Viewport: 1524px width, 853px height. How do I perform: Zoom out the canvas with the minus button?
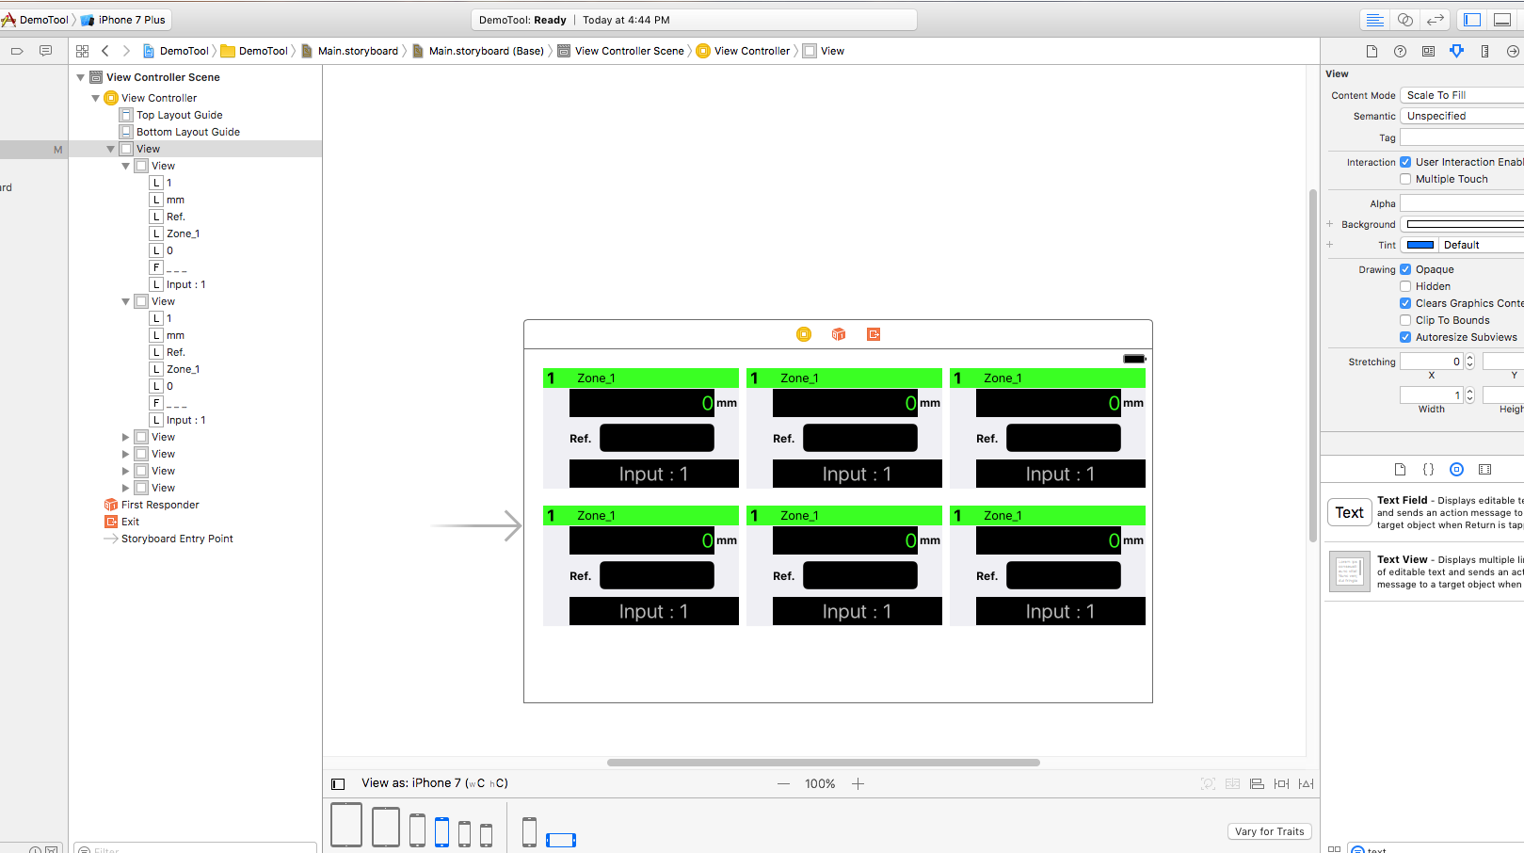[783, 783]
